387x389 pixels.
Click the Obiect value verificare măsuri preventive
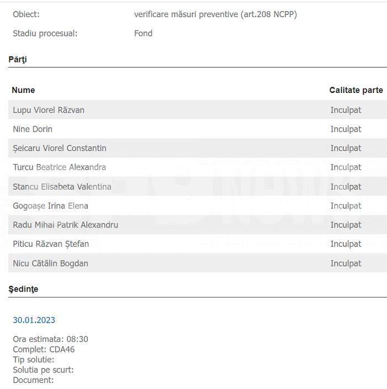pyautogui.click(x=216, y=14)
